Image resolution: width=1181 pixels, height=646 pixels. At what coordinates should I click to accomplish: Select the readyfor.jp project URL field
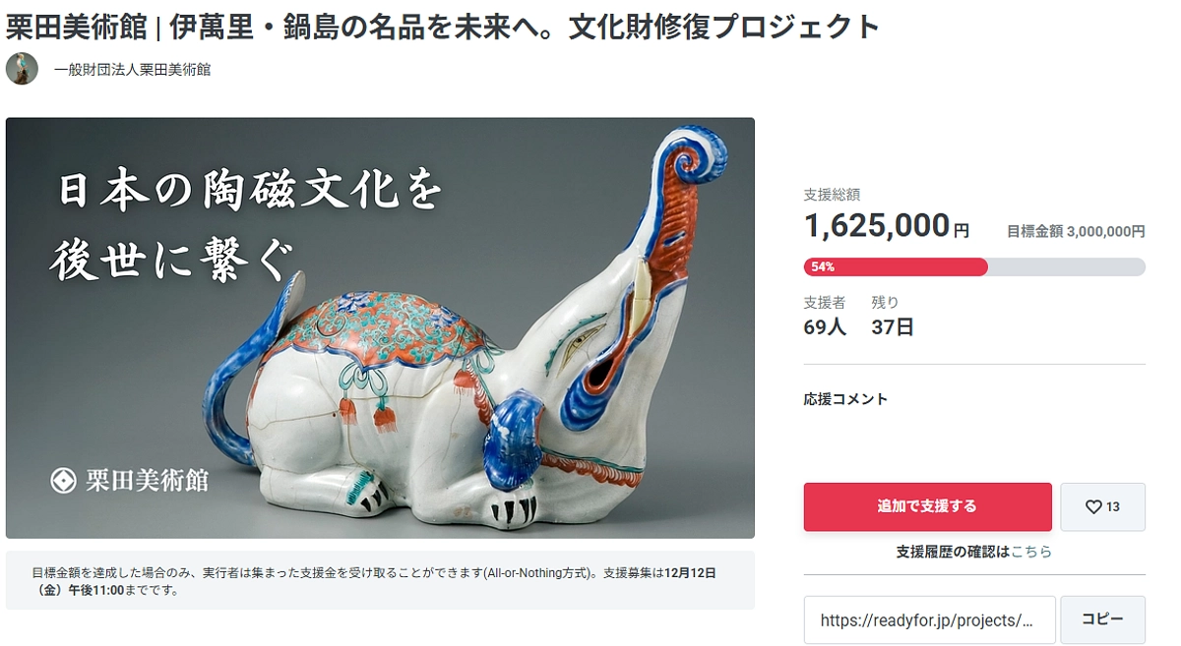929,620
